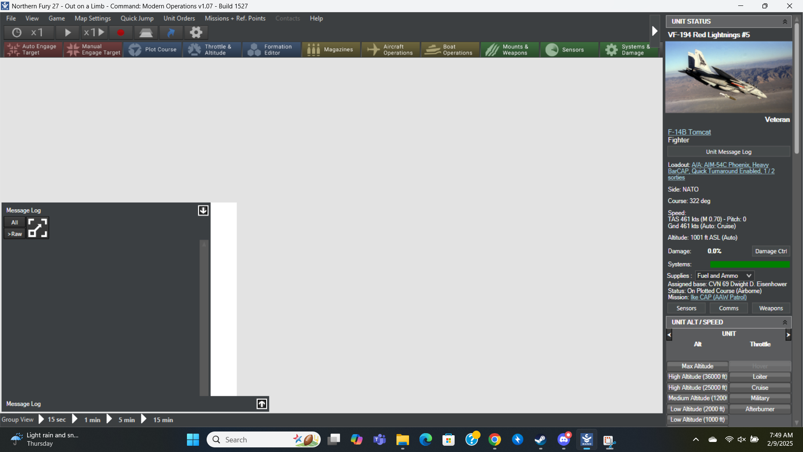Open Steam from the taskbar
The width and height of the screenshot is (803, 452).
point(540,440)
